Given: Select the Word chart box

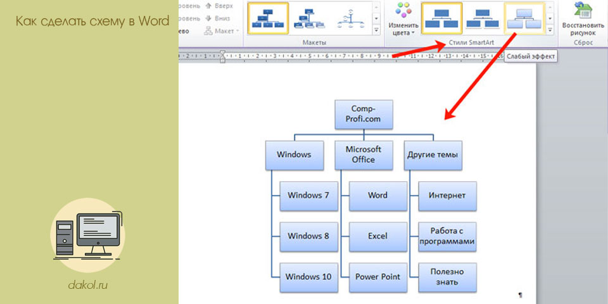Looking at the screenshot, I should (378, 196).
